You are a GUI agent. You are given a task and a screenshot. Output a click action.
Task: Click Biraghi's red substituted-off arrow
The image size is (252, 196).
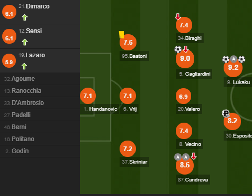[178, 17]
